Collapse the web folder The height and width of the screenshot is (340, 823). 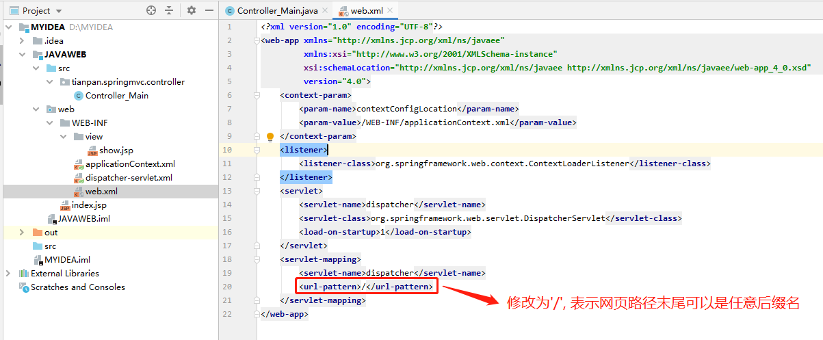[36, 109]
